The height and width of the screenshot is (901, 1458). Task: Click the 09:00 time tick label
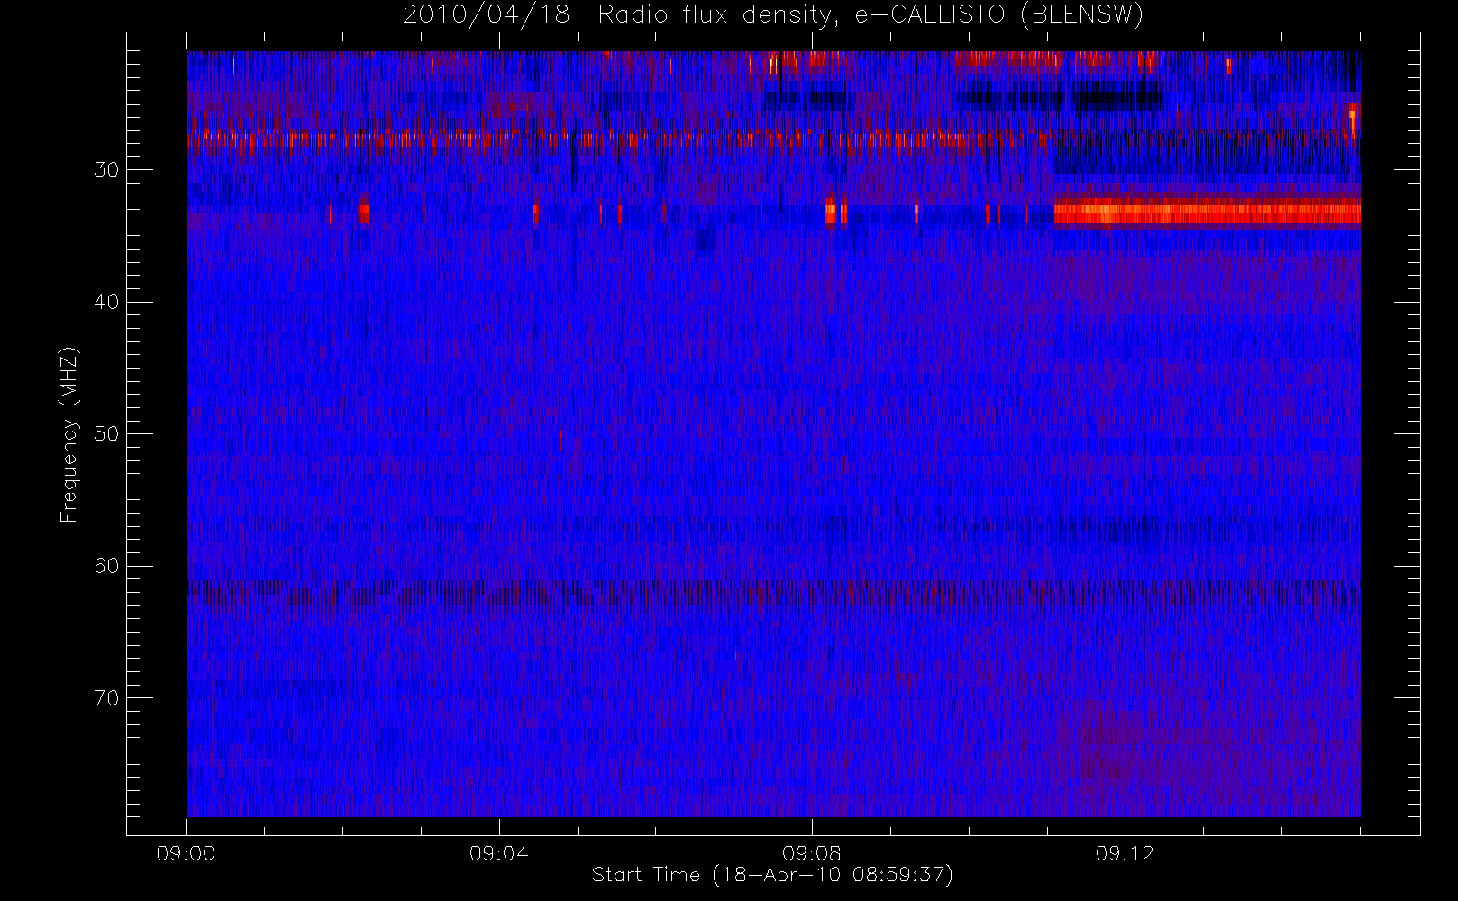pyautogui.click(x=186, y=853)
